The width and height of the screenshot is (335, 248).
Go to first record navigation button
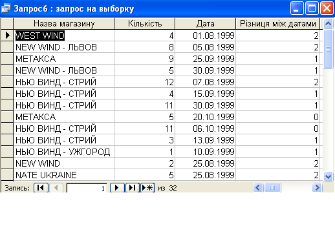(x=41, y=188)
